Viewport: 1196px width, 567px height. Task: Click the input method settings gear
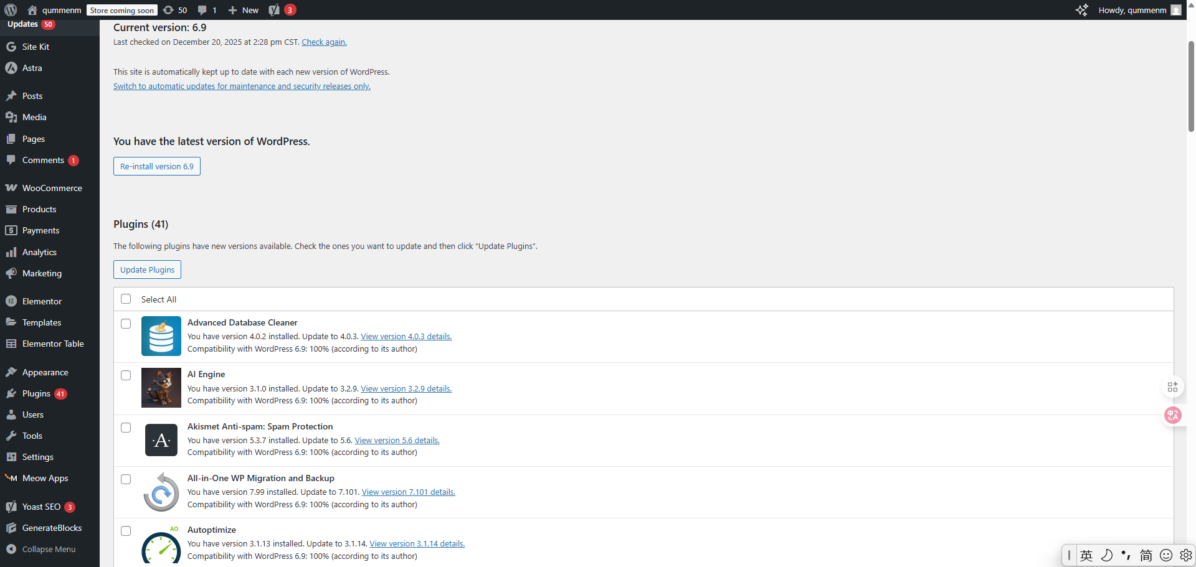(x=1185, y=555)
